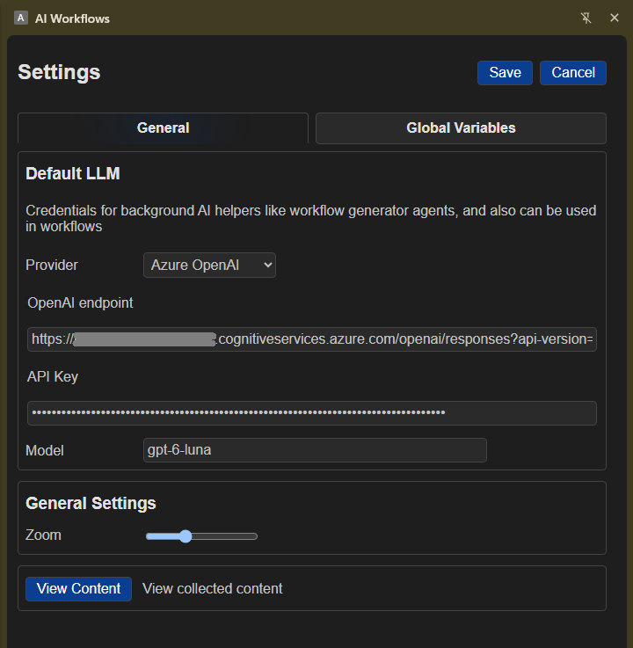The image size is (633, 648).
Task: Click the Provider label
Action: [x=52, y=266]
